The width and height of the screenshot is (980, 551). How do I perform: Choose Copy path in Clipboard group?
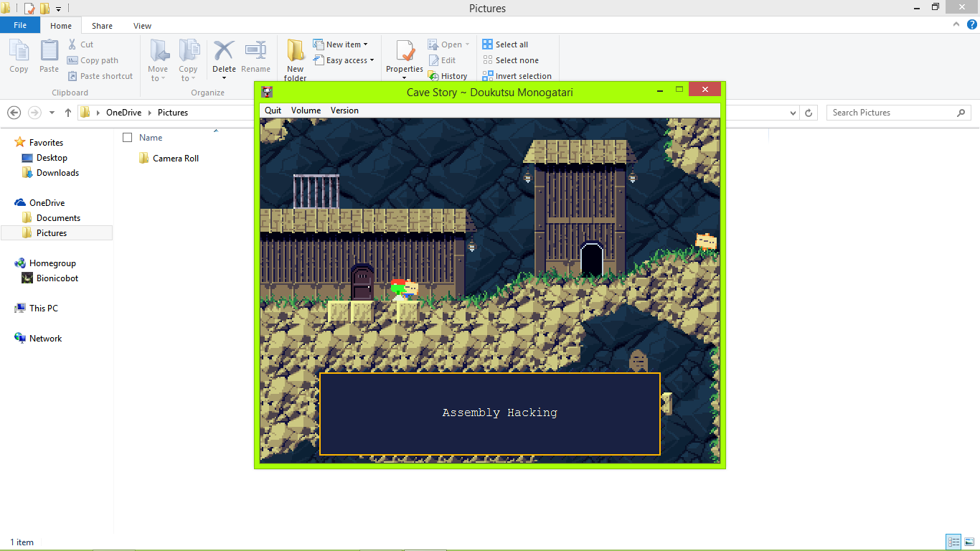[93, 60]
